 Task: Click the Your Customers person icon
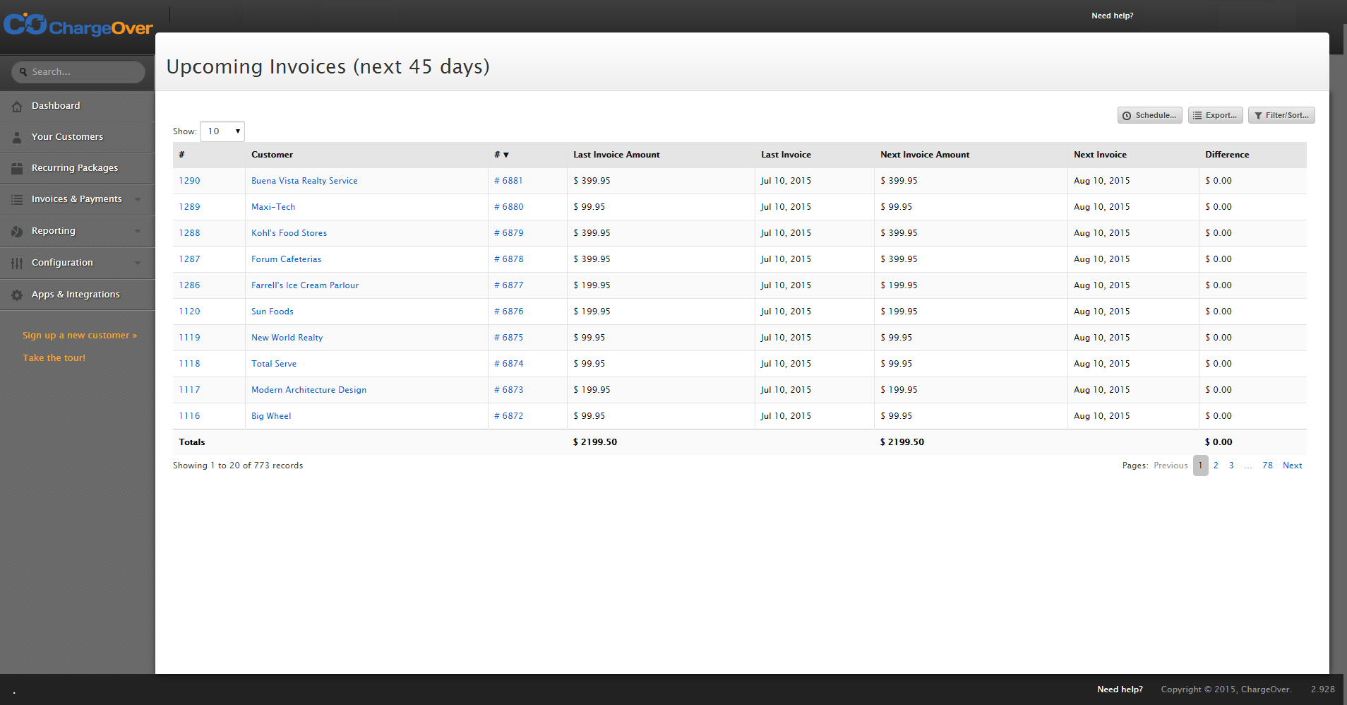point(17,138)
